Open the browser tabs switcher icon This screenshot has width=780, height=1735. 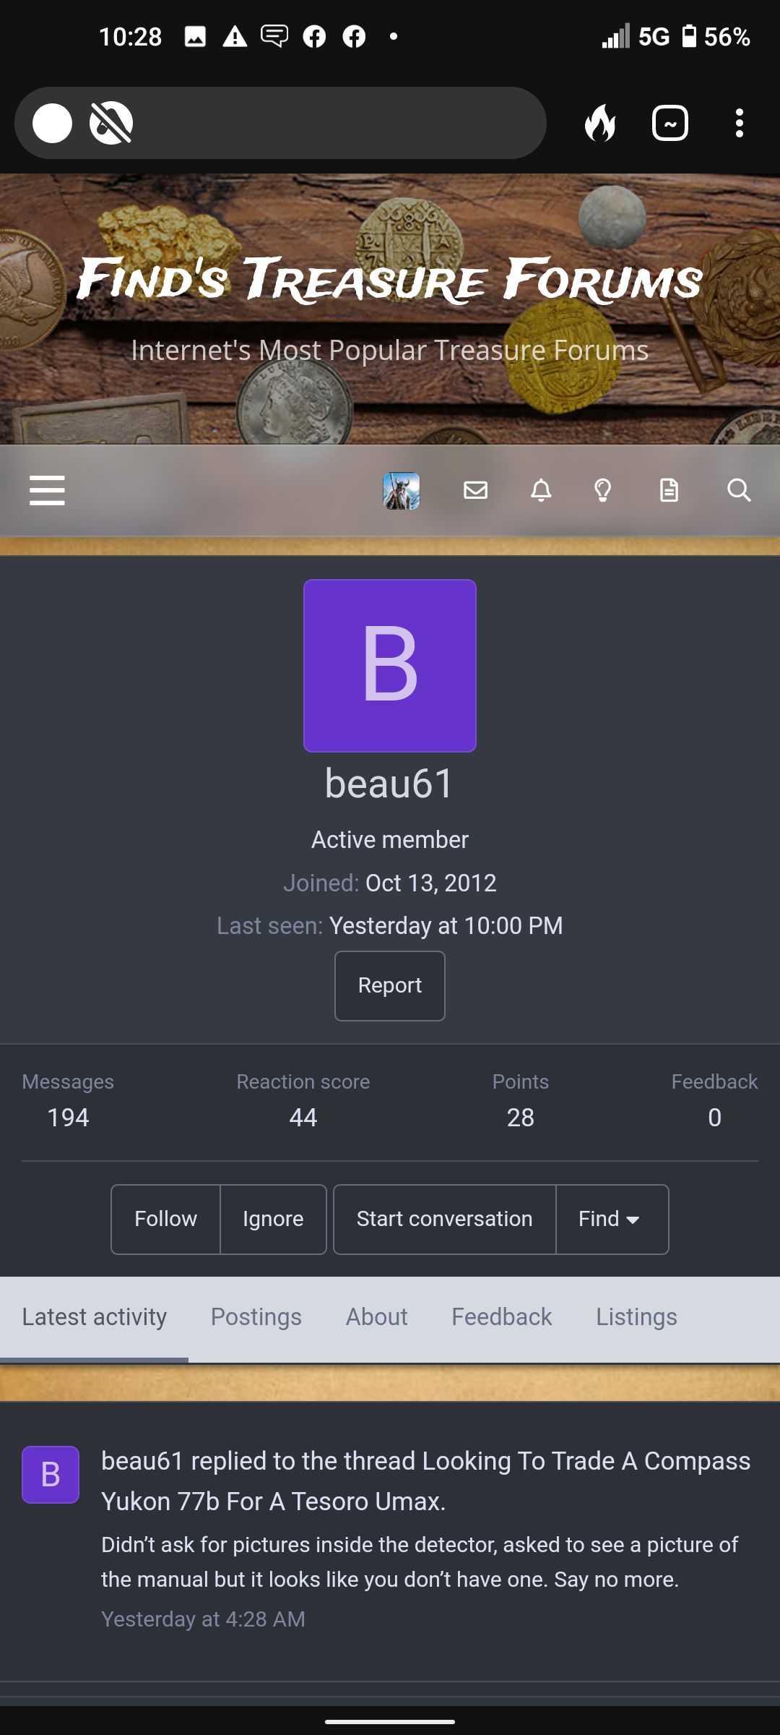(x=670, y=123)
